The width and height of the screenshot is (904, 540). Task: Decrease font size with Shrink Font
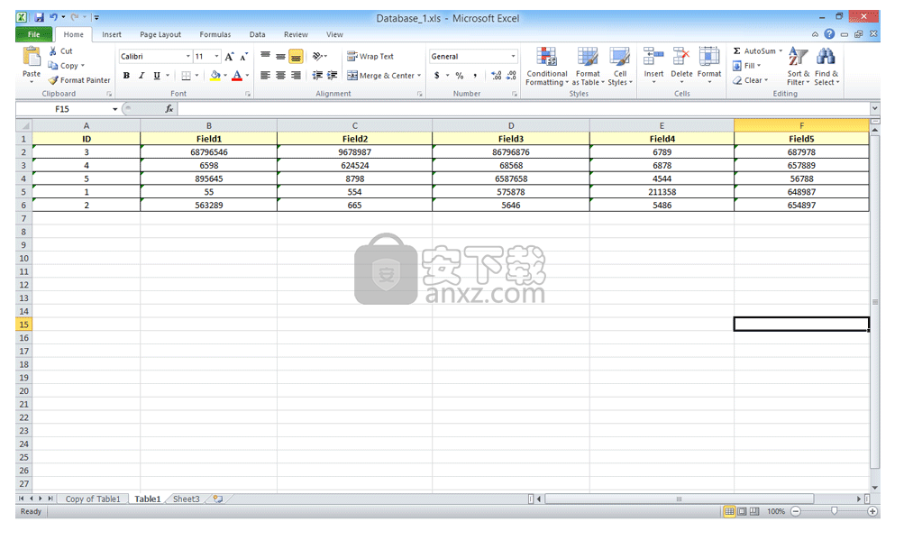[244, 57]
